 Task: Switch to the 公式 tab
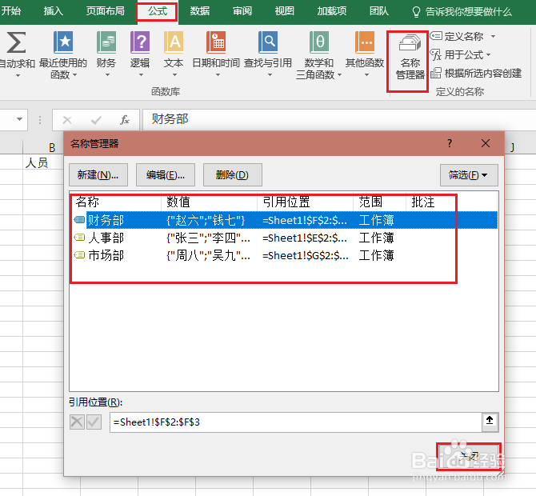coord(158,12)
